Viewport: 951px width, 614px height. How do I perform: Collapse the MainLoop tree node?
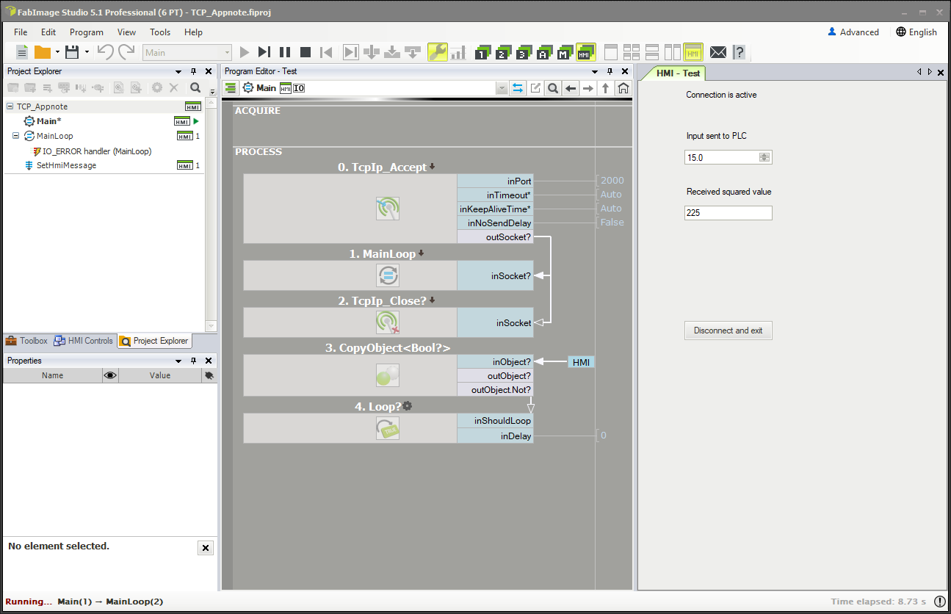pos(15,136)
